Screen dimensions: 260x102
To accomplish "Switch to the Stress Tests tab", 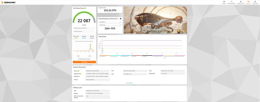I will click(240, 2).
